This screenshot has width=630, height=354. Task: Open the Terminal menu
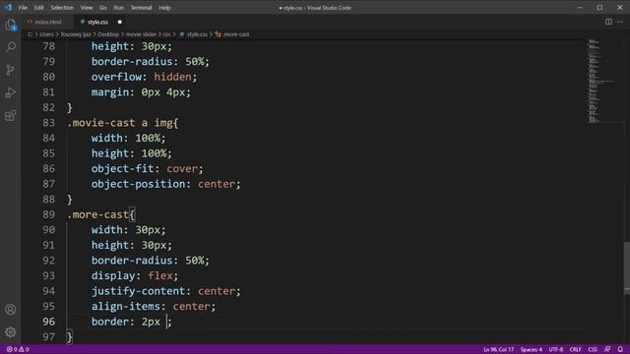[x=141, y=8]
